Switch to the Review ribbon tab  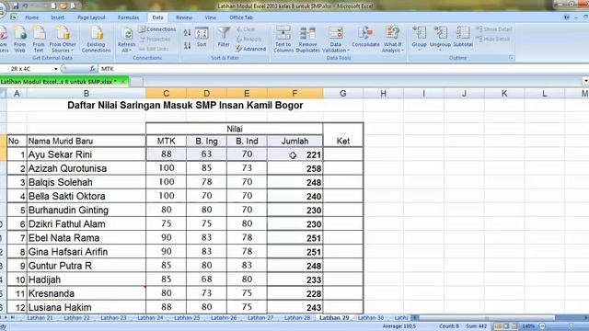(x=184, y=17)
